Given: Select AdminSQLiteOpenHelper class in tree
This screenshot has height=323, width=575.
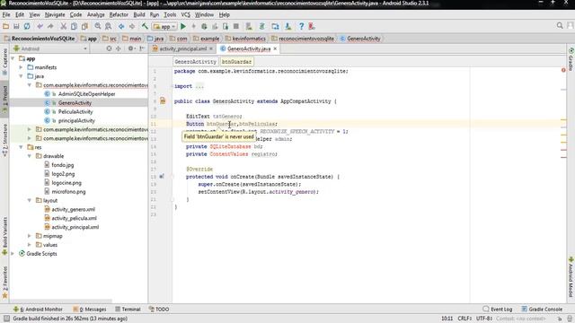Looking at the screenshot, I should pos(86,94).
